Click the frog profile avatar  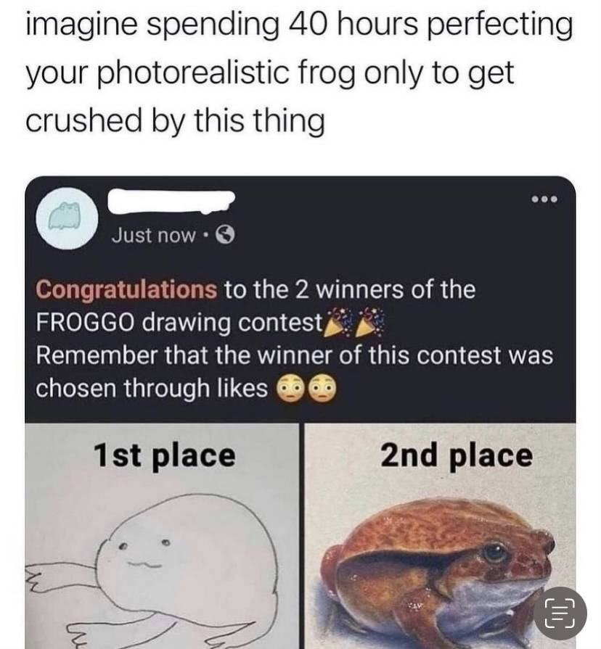pyautogui.click(x=67, y=218)
